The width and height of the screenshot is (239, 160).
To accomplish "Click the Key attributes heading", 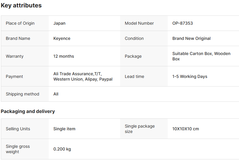I will (x=21, y=5).
